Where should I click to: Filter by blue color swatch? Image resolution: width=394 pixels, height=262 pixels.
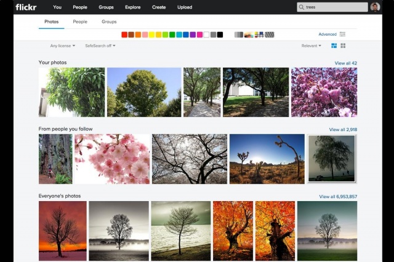[186, 34]
